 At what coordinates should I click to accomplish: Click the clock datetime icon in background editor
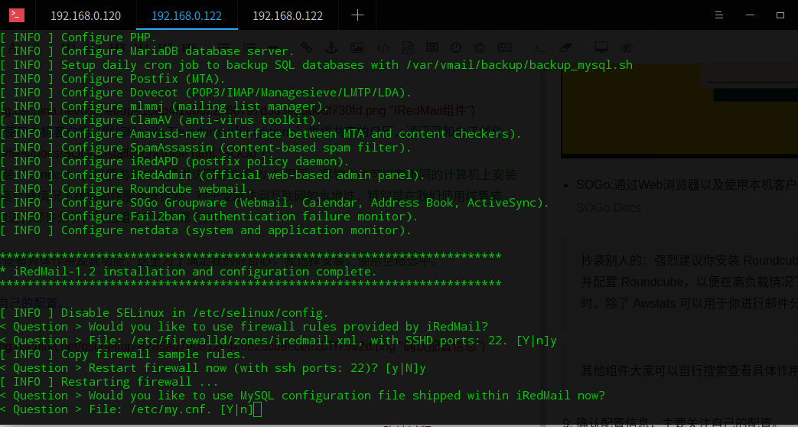click(455, 47)
